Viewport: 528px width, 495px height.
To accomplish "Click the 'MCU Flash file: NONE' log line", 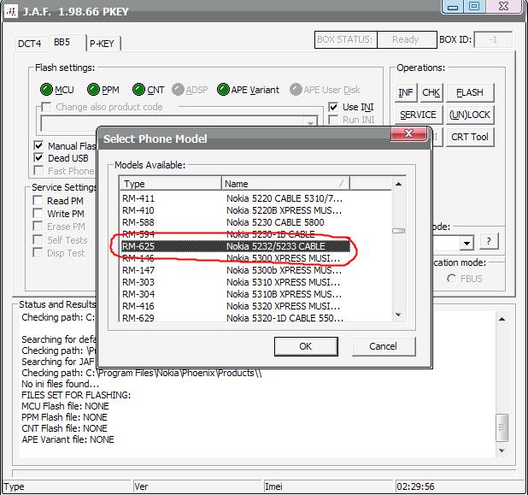I will 65,406.
